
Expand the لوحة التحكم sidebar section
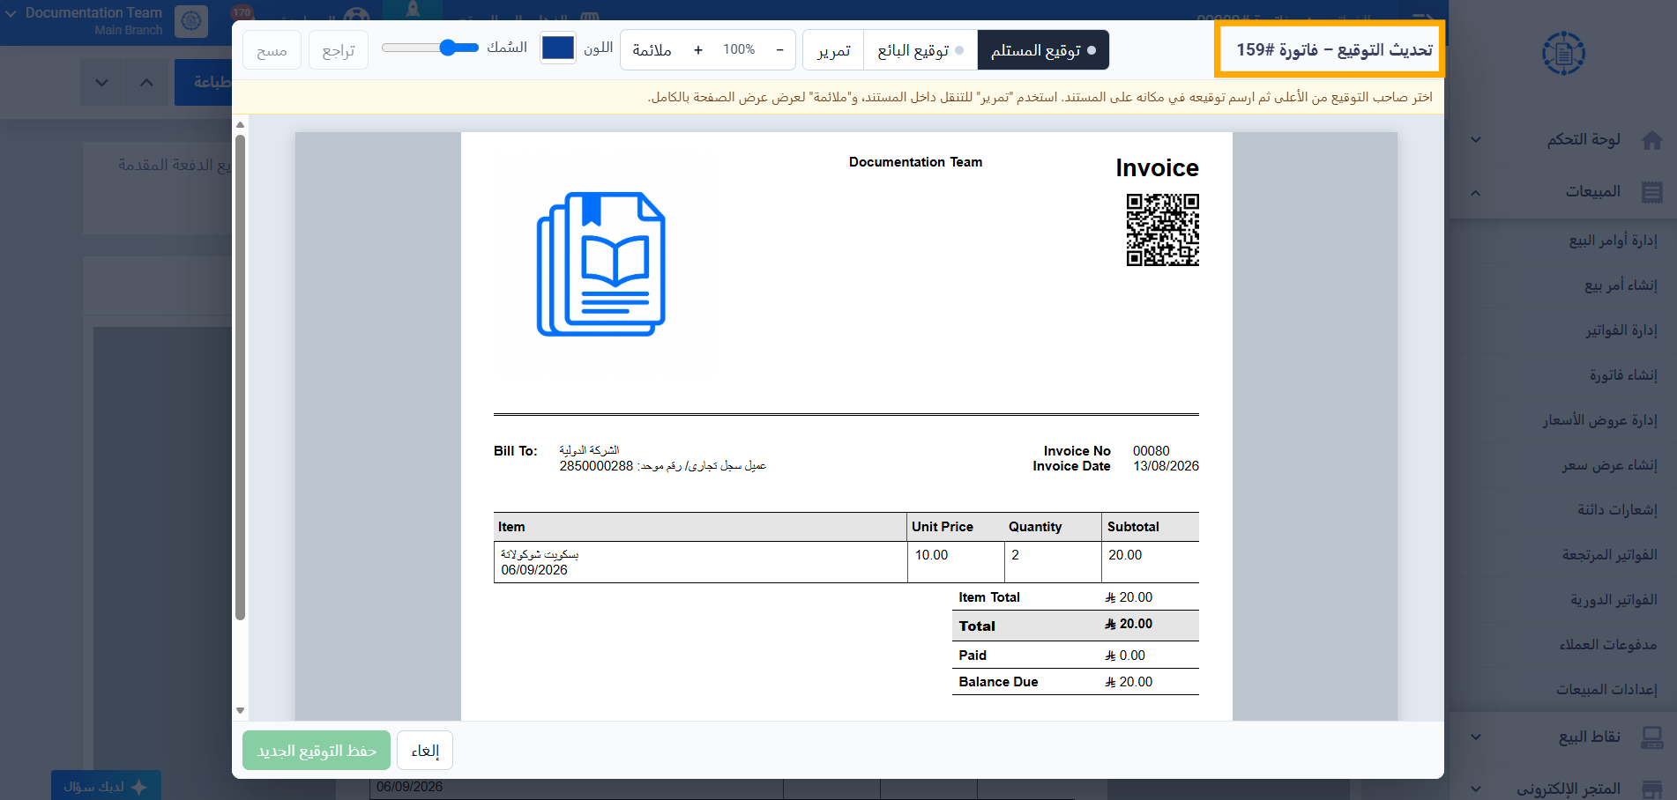(1476, 140)
